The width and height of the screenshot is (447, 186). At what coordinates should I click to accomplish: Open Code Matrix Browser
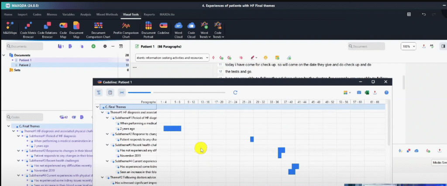point(28,30)
